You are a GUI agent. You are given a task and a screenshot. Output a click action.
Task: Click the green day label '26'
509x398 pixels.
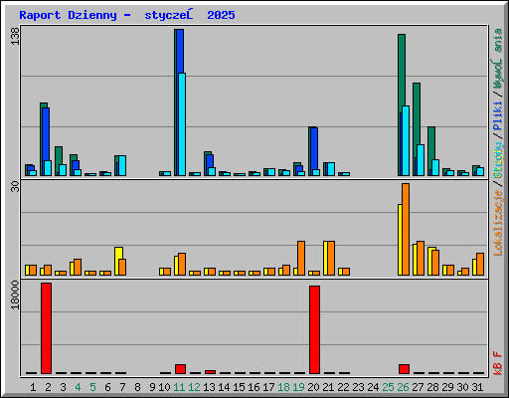pos(403,387)
